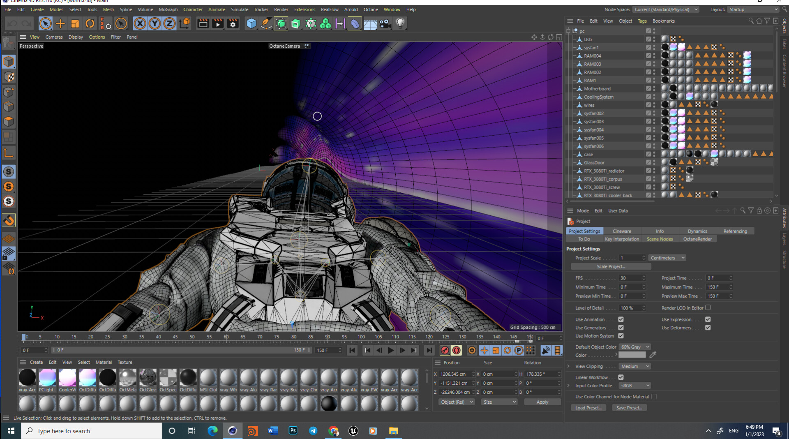
Task: Open the Layout Startup dropdown
Action: [754, 9]
